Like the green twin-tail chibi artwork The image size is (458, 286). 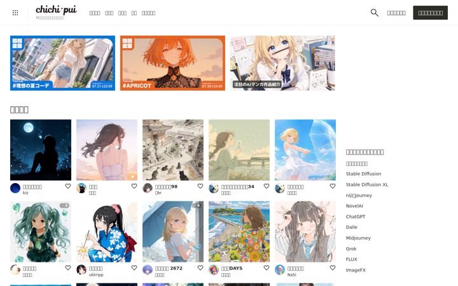(x=68, y=268)
